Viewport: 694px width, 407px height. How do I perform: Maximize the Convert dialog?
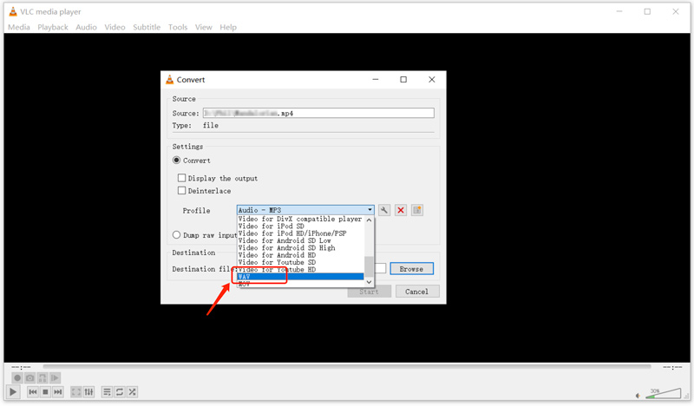pyautogui.click(x=403, y=80)
